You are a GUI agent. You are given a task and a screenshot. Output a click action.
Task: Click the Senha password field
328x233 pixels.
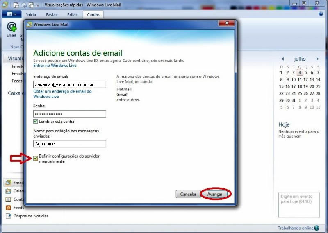(70, 114)
